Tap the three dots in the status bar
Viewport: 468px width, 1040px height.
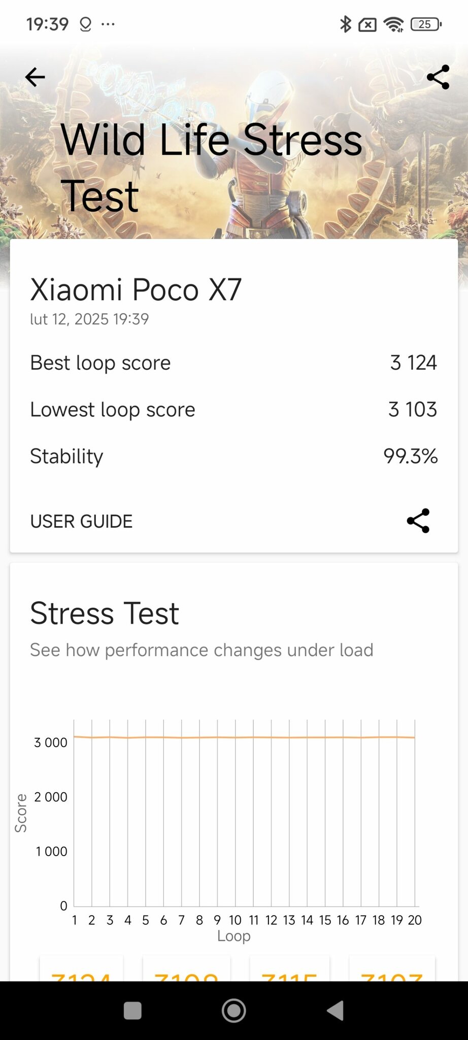108,24
